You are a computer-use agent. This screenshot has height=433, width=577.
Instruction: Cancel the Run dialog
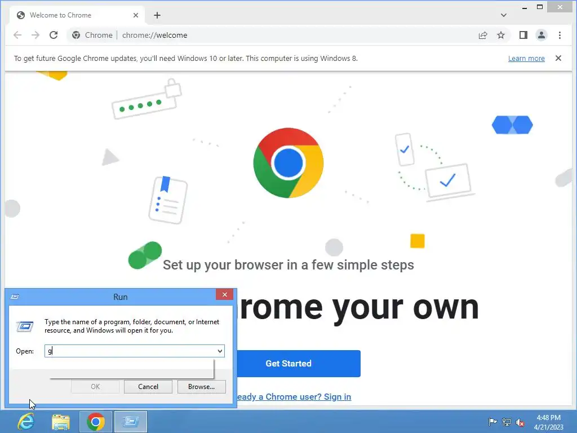tap(148, 387)
